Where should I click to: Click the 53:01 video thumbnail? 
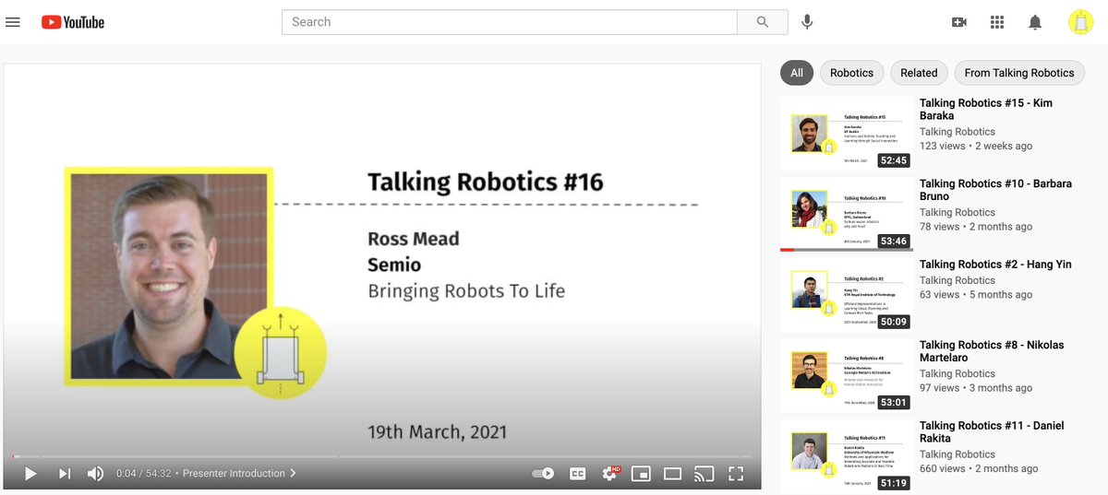point(847,375)
